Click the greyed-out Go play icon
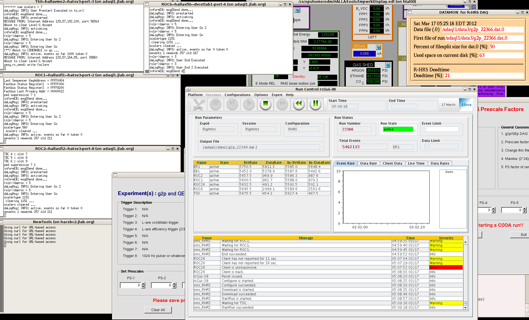Image resolution: width=529 pixels, height=320 pixels. point(249,105)
